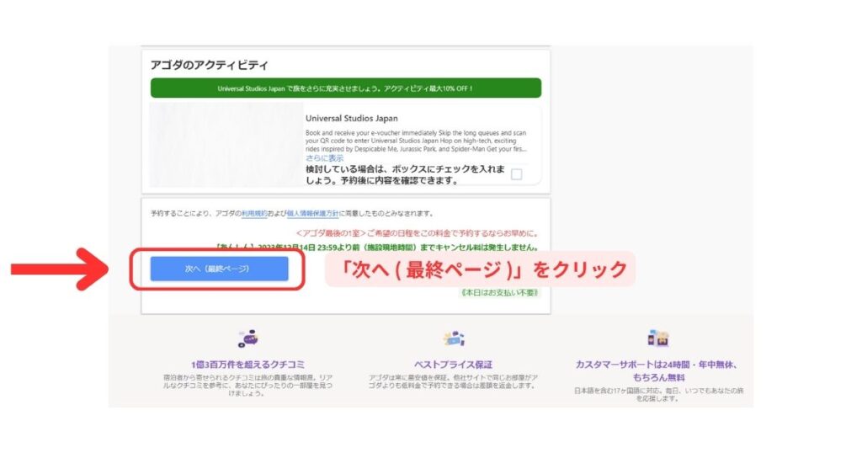
Task: Click the 次へ（最終ページ）button
Action: click(220, 269)
